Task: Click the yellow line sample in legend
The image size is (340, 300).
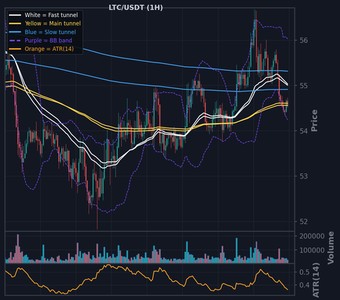Action: 15,24
